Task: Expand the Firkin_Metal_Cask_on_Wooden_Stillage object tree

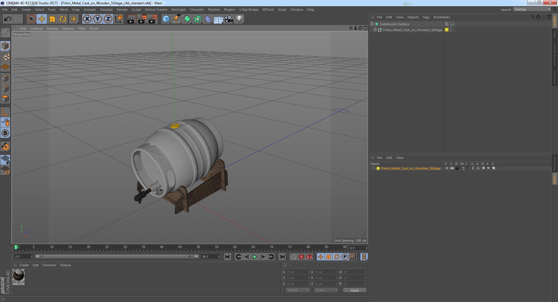Action: (x=375, y=30)
